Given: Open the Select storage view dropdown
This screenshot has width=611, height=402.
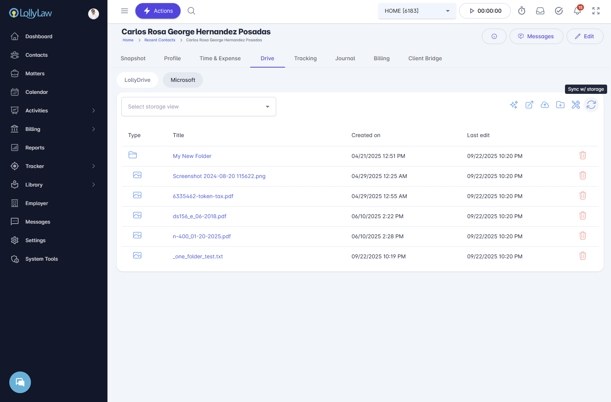Looking at the screenshot, I should (199, 107).
